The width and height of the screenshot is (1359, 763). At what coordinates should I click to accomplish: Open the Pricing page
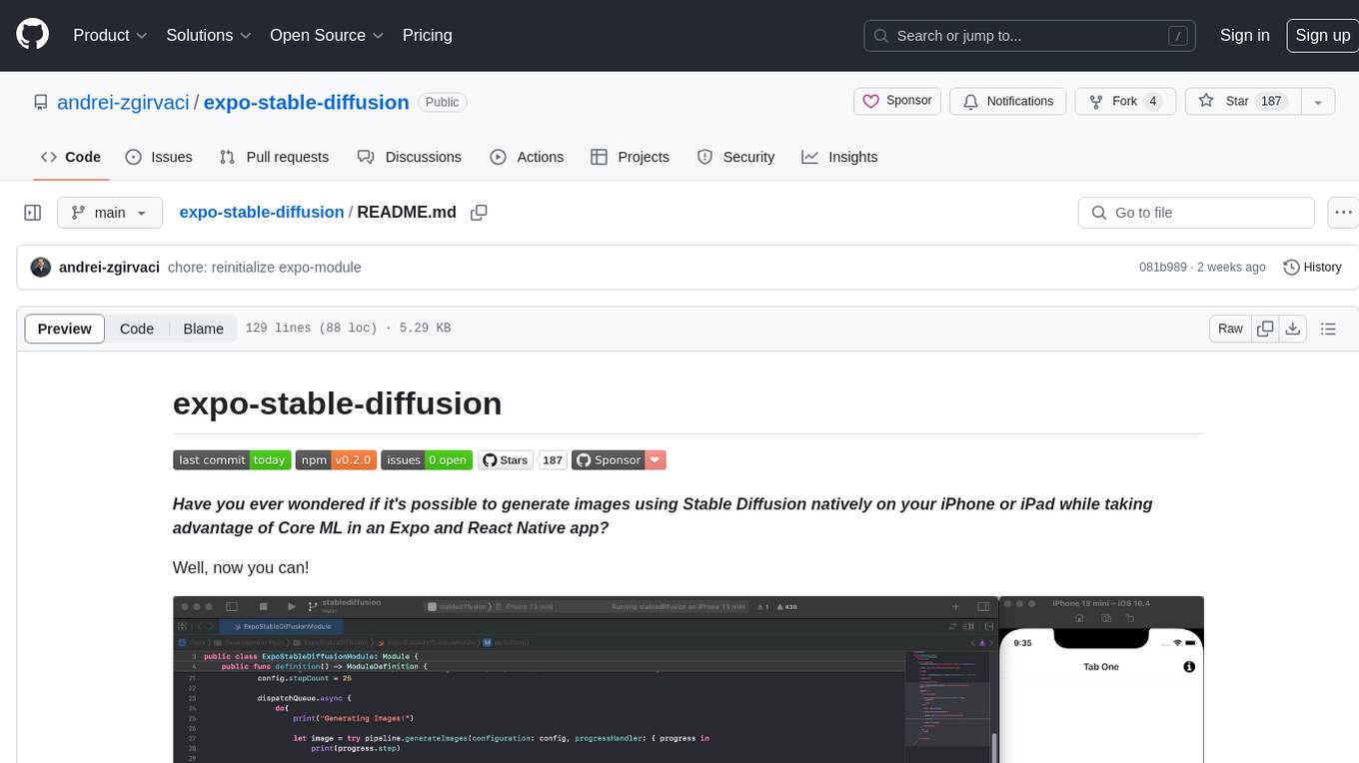pyautogui.click(x=427, y=35)
